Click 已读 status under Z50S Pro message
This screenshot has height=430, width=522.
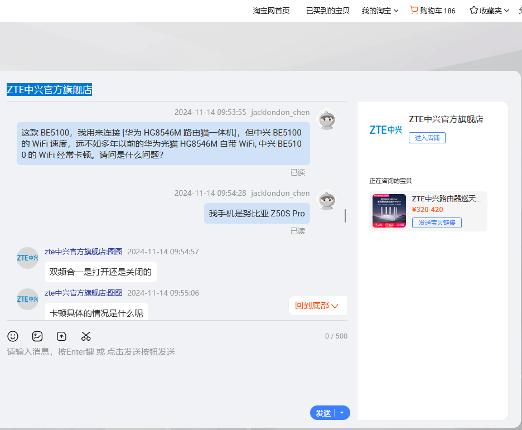[298, 231]
